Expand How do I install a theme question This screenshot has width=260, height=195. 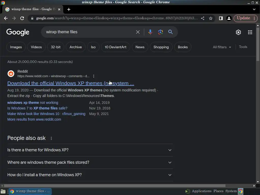(90, 175)
